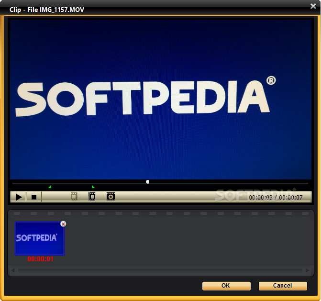
Task: Close the Clip dialog window
Action: click(x=313, y=6)
